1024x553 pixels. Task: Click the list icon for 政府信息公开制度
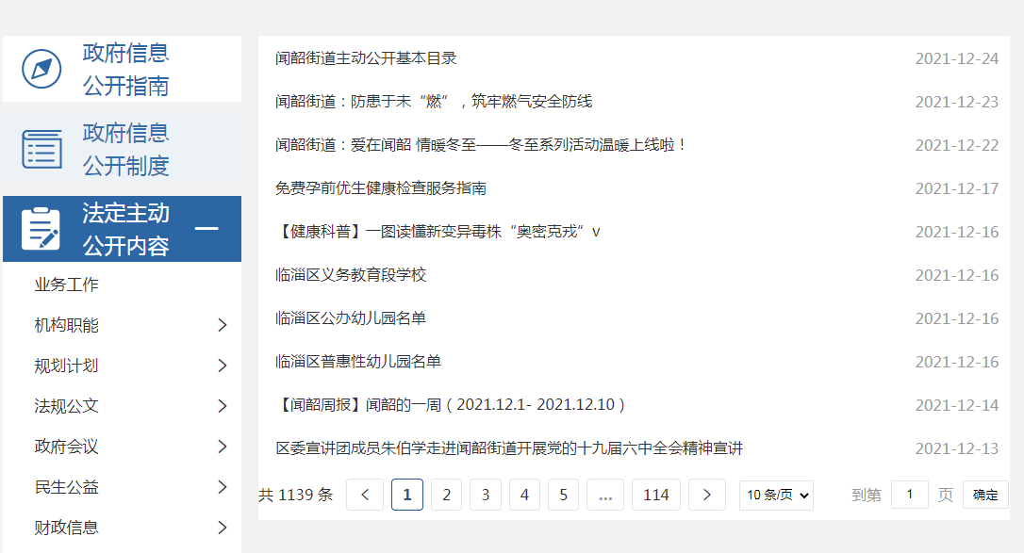coord(41,149)
